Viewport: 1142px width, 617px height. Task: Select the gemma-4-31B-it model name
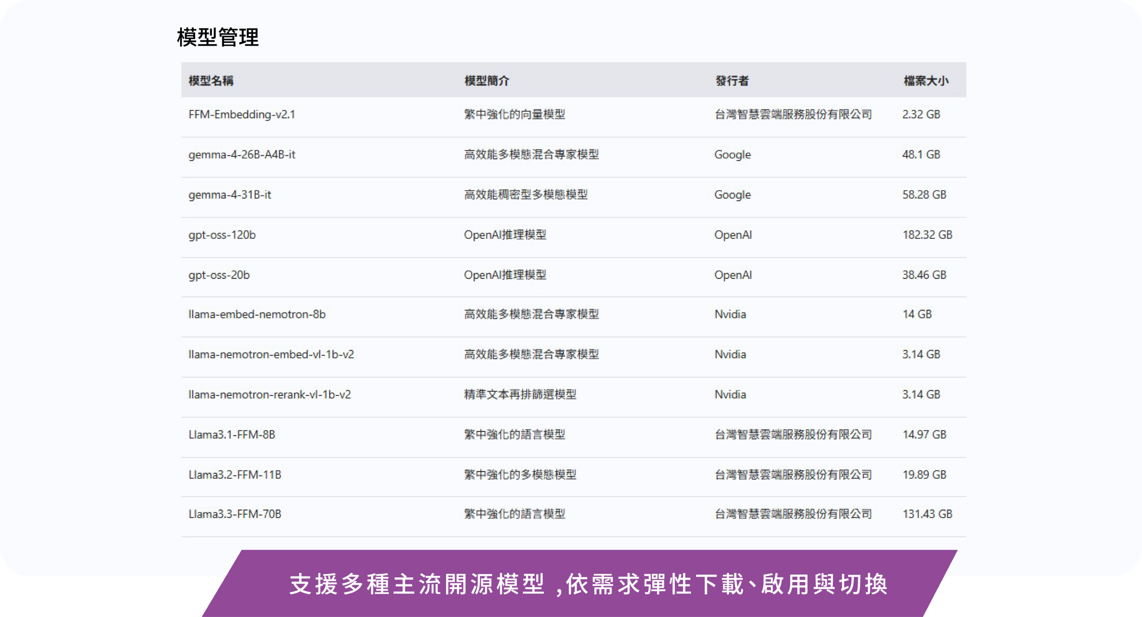pyautogui.click(x=230, y=195)
